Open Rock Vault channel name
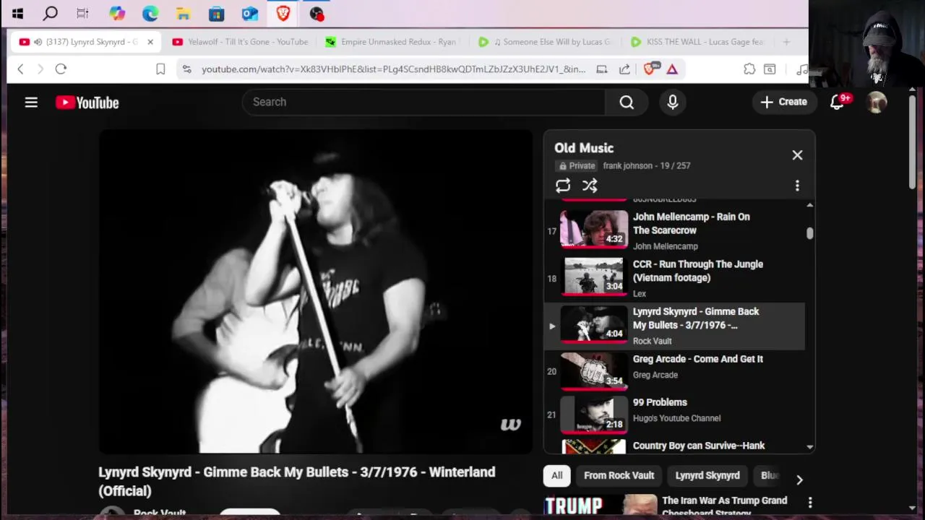Viewport: 925px width, 520px height. pyautogui.click(x=160, y=513)
